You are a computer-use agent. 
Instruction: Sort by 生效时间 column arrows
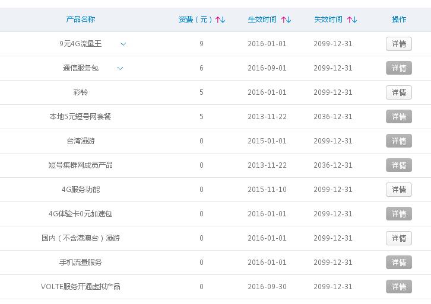click(x=286, y=20)
